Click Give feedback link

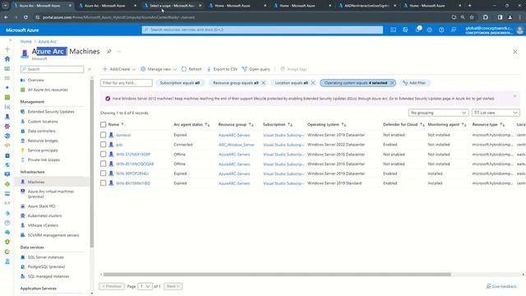point(501,286)
